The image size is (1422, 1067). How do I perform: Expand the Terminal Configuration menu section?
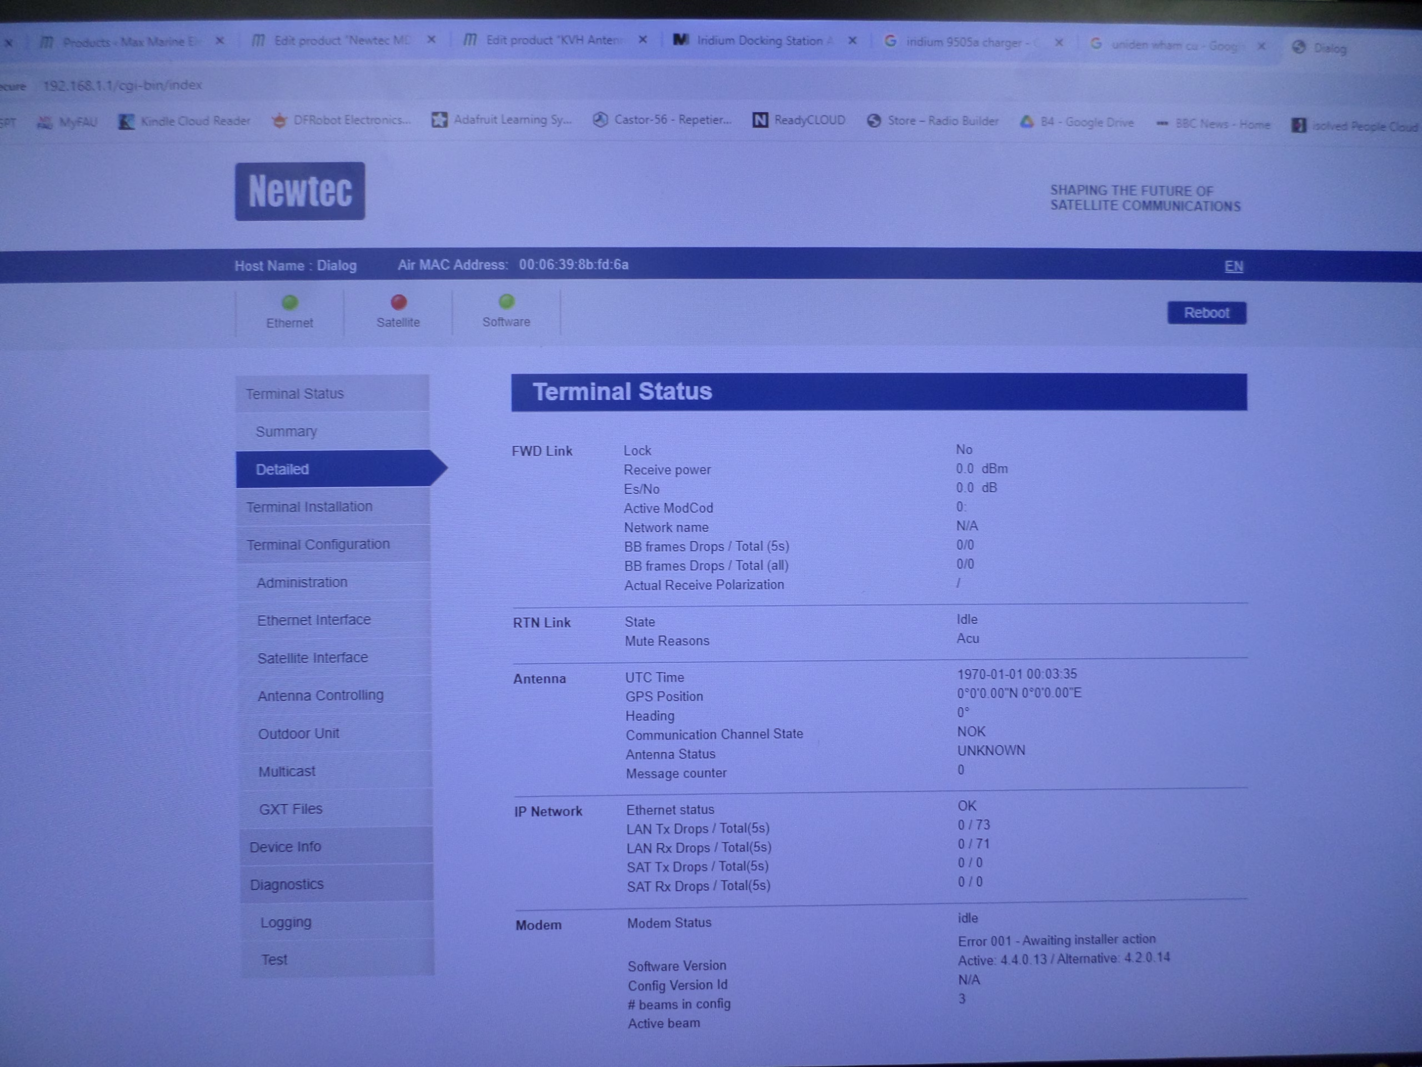318,545
